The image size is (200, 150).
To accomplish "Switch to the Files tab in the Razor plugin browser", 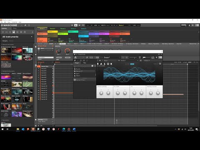I will [x=85, y=63].
